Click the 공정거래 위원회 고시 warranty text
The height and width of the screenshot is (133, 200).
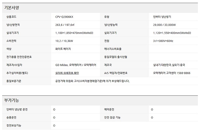(92, 81)
